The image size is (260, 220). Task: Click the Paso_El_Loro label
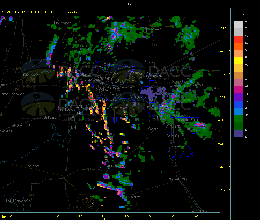pos(200,211)
